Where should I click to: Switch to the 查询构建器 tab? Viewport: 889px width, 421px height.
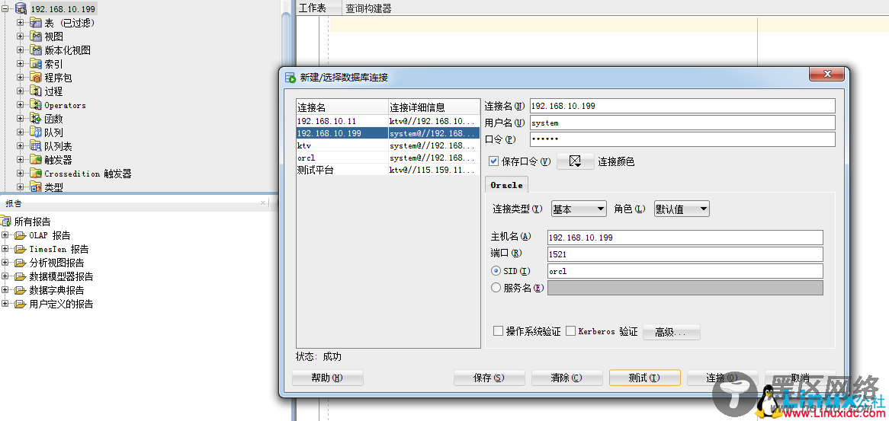368,8
